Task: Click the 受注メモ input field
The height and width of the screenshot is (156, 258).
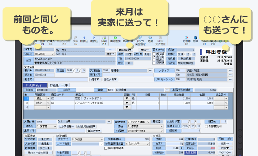Action: coord(128,75)
